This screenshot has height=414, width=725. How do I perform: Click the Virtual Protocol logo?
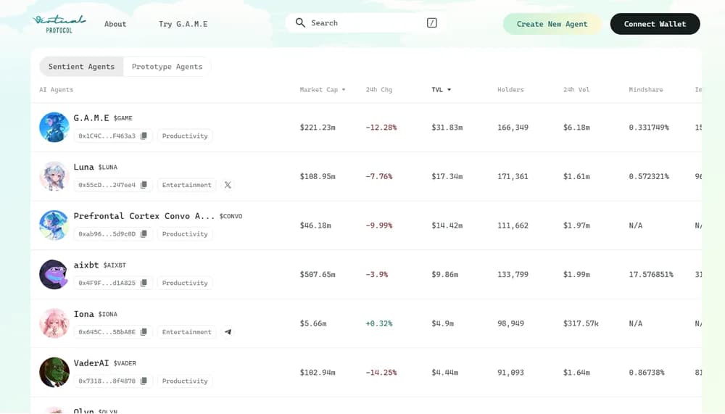[59, 24]
